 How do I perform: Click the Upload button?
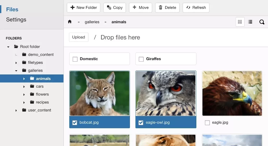pyautogui.click(x=79, y=37)
